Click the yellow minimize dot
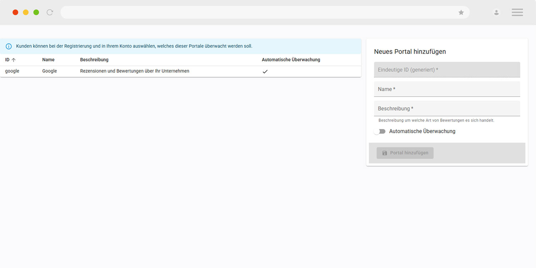Screen dimensions: 536x268 26,13
